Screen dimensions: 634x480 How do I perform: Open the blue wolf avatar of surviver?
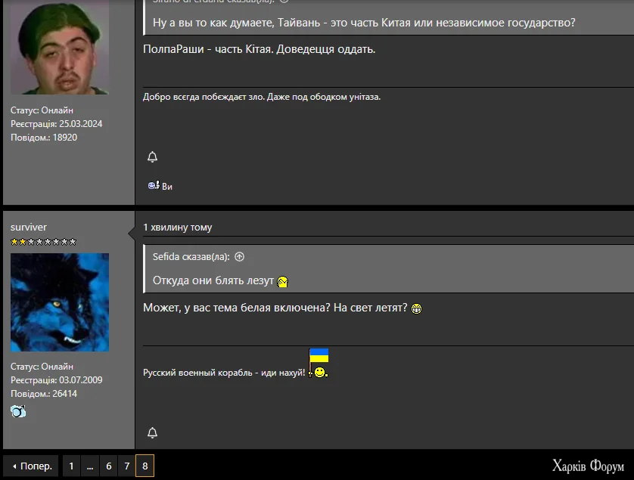tap(60, 302)
